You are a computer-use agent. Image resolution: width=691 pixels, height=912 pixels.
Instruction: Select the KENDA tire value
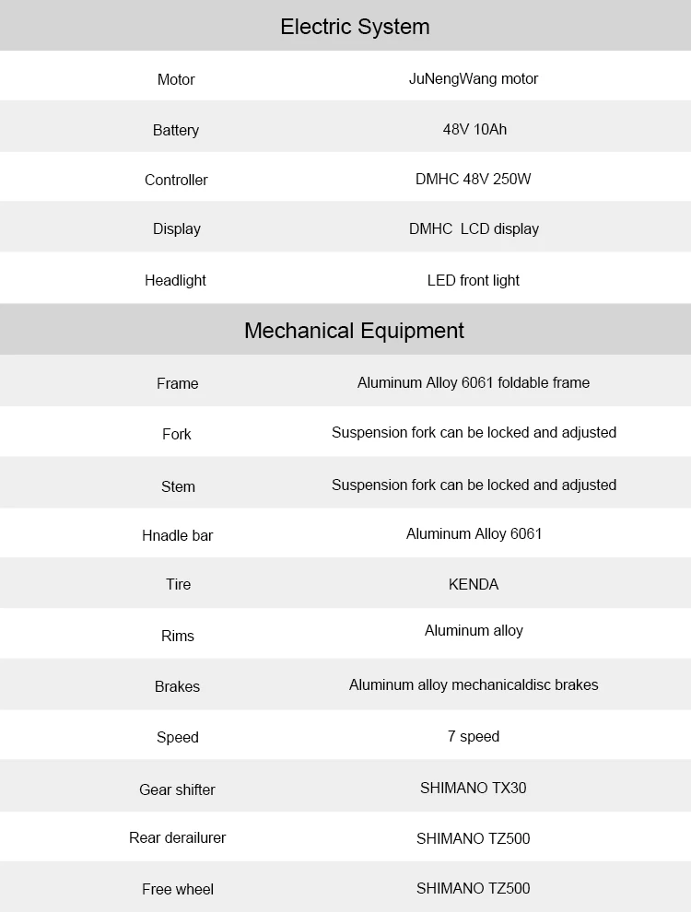[x=474, y=585]
